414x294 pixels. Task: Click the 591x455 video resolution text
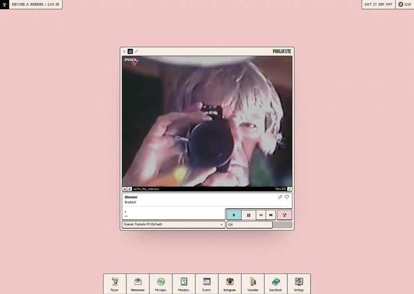click(x=280, y=189)
